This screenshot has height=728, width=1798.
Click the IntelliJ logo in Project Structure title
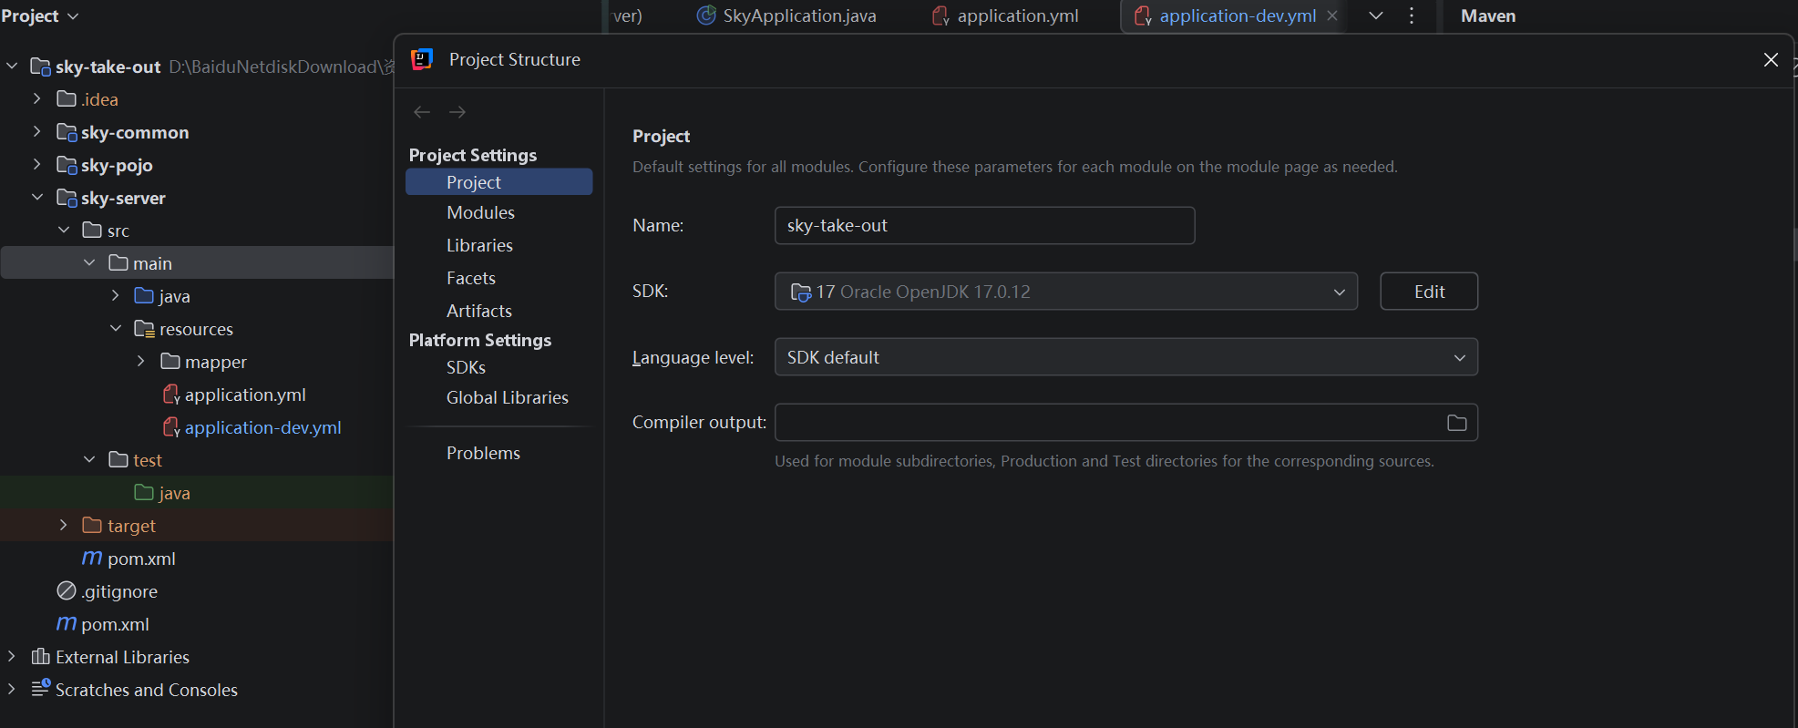click(x=422, y=59)
